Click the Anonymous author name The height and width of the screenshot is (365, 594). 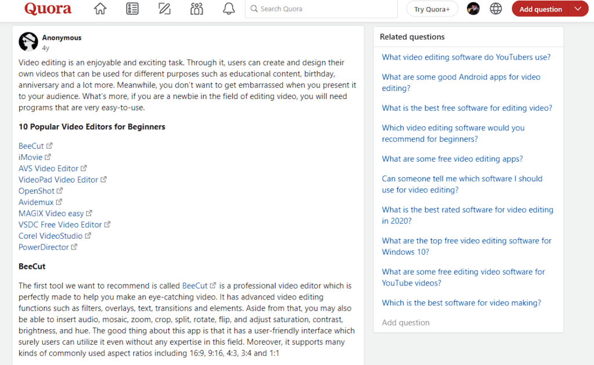pyautogui.click(x=61, y=38)
